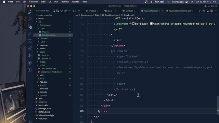Click the open changes icon in editor toolbar

(208, 11)
